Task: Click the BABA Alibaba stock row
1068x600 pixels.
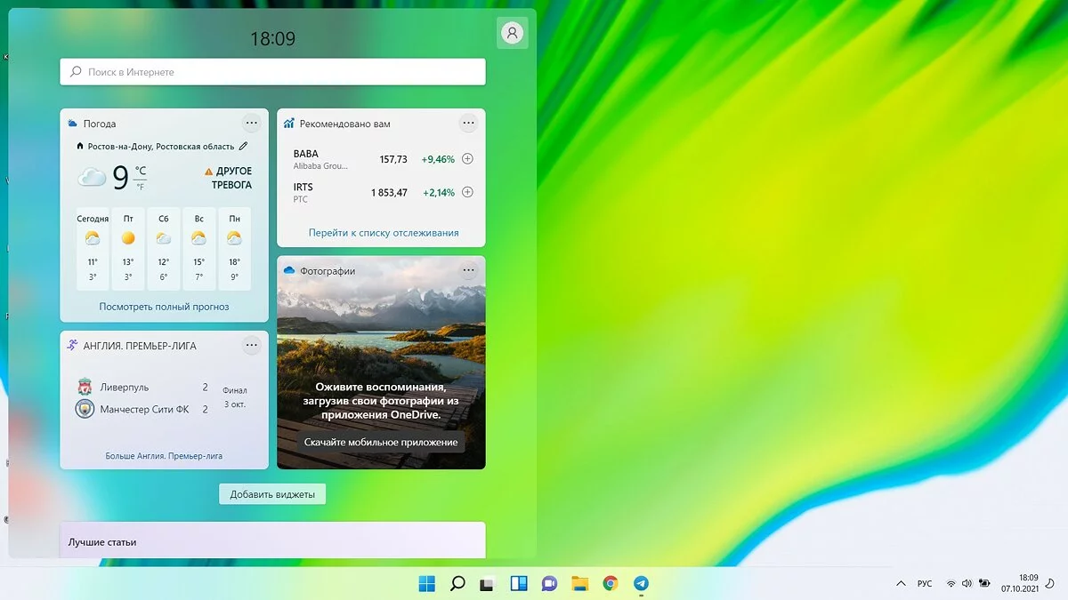Action: point(383,159)
